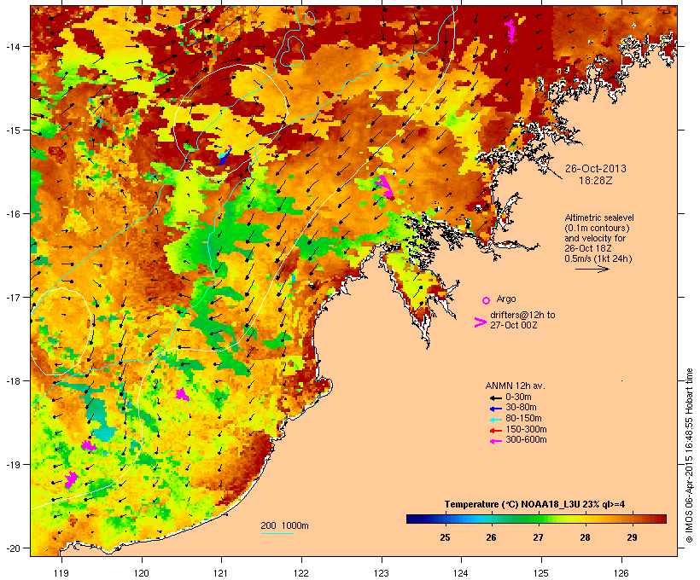
Task: Click the latitude axis label -20
Action: (x=12, y=548)
